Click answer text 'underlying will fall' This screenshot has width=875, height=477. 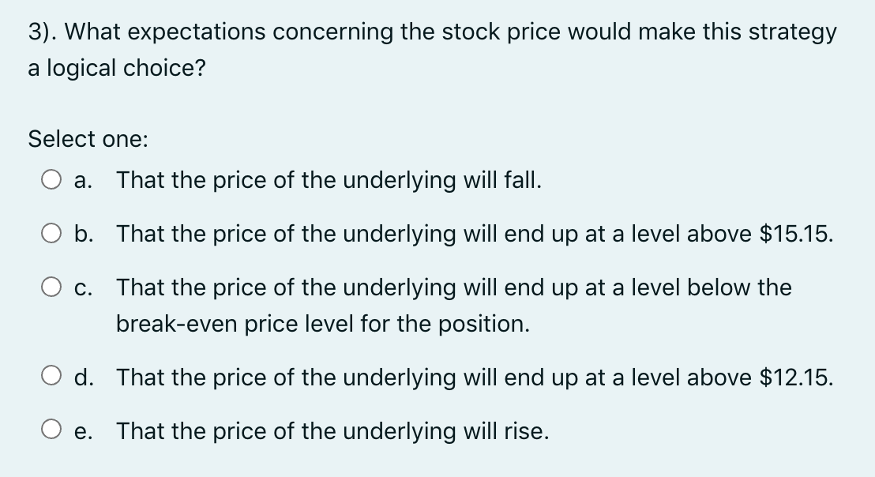[442, 181]
